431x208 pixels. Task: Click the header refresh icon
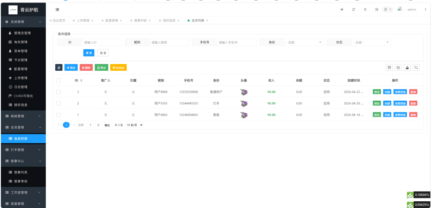tap(354, 9)
